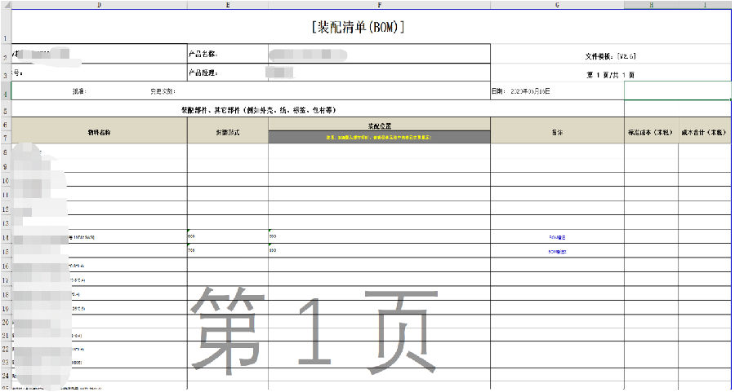The width and height of the screenshot is (735, 392).
Task: Click the yellow notice under 装配位置
Action: coord(379,138)
